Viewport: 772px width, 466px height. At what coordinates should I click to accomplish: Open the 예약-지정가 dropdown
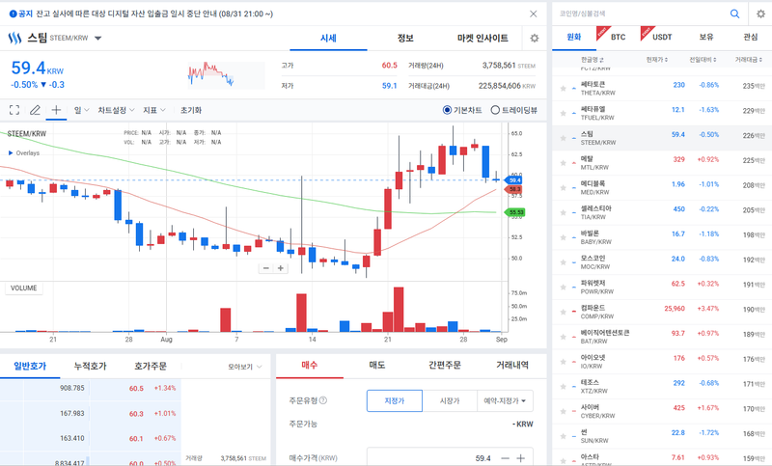505,400
